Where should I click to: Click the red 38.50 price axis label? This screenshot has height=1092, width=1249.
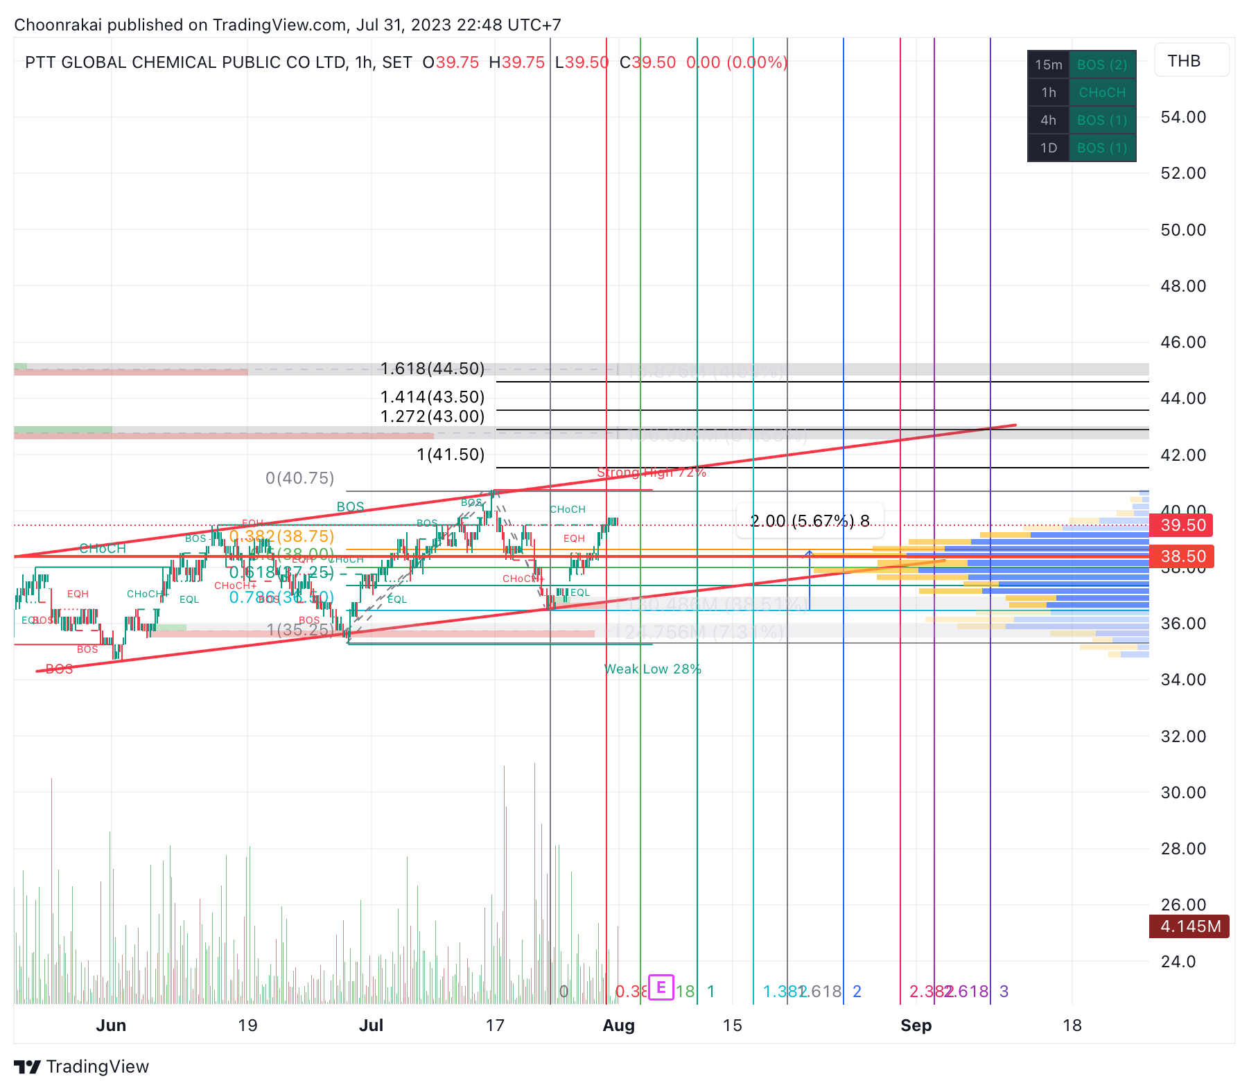click(x=1183, y=556)
